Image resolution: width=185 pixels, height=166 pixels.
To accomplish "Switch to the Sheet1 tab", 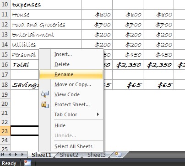I will [x=41, y=155].
